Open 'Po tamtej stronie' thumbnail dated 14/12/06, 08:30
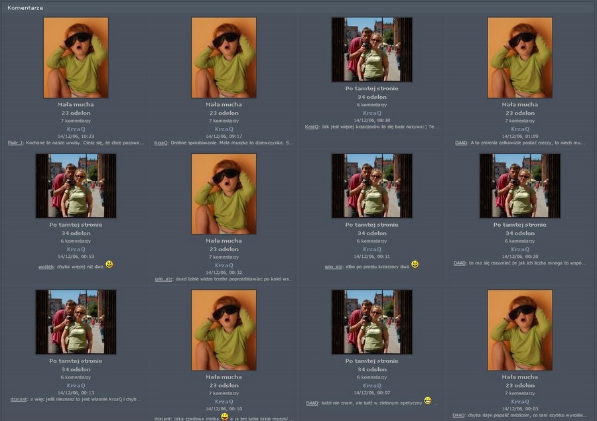597x421 pixels. click(x=372, y=50)
